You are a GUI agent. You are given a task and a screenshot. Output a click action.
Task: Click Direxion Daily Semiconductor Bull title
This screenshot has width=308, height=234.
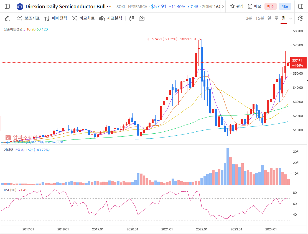coord(66,6)
